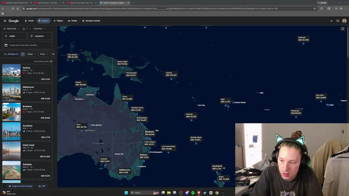Edit the Austin origin field
This screenshot has height=196, width=349.
point(14,36)
